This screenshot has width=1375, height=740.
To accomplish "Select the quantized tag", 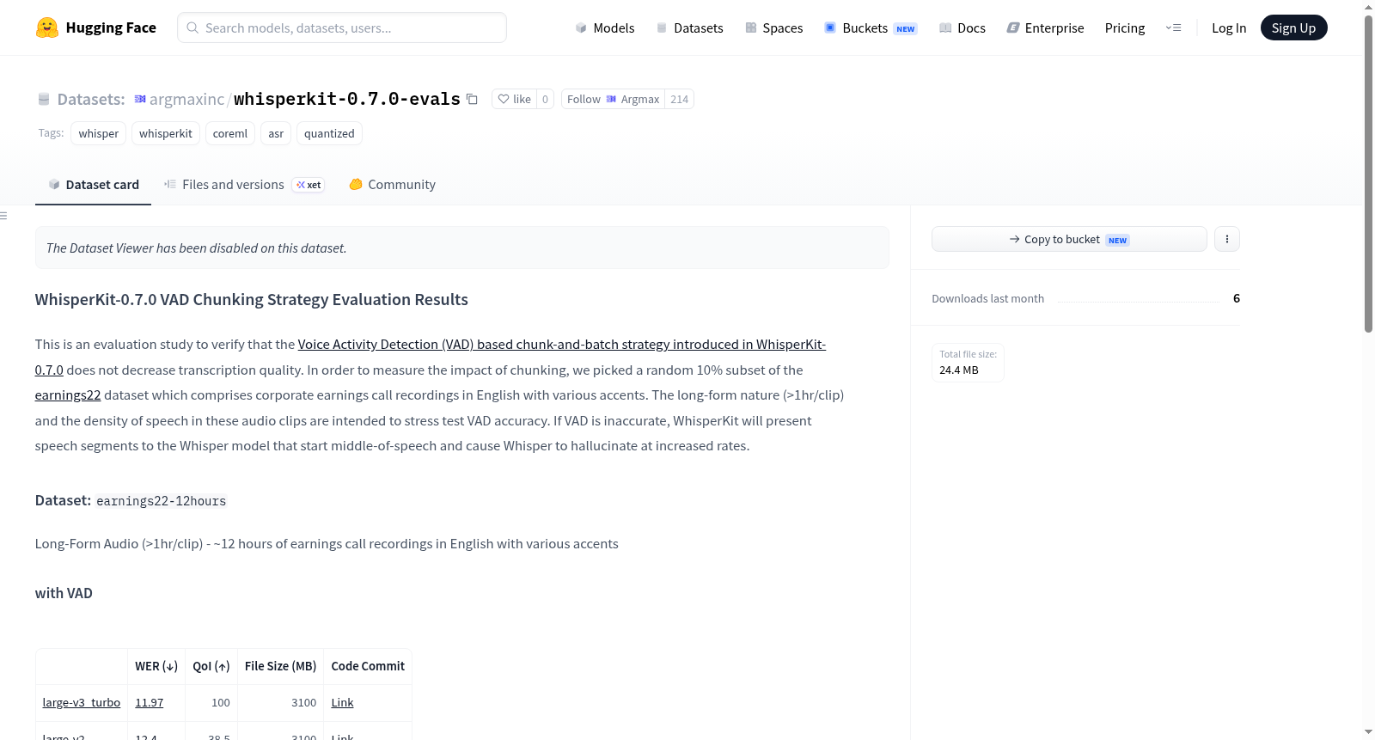I will pos(329,133).
